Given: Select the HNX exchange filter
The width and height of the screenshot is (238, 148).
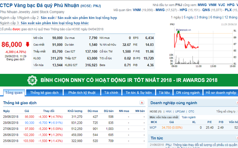Looking at the screenshot, I should [169, 111].
